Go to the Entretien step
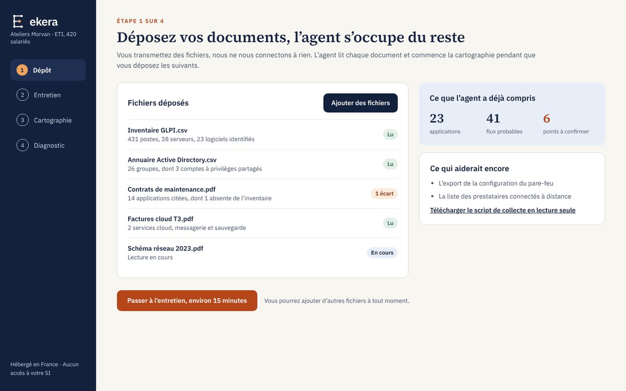 pyautogui.click(x=48, y=95)
